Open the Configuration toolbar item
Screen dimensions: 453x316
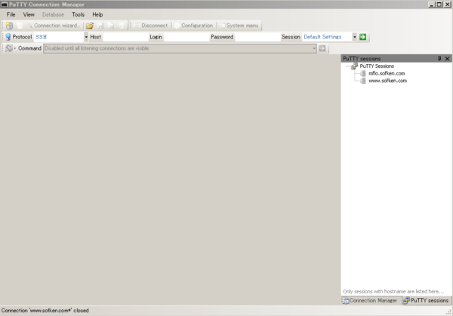click(194, 26)
